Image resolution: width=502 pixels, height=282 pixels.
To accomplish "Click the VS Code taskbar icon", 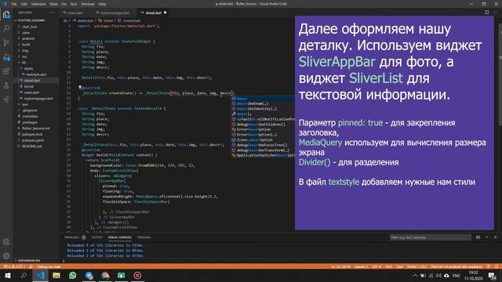I will [40, 276].
